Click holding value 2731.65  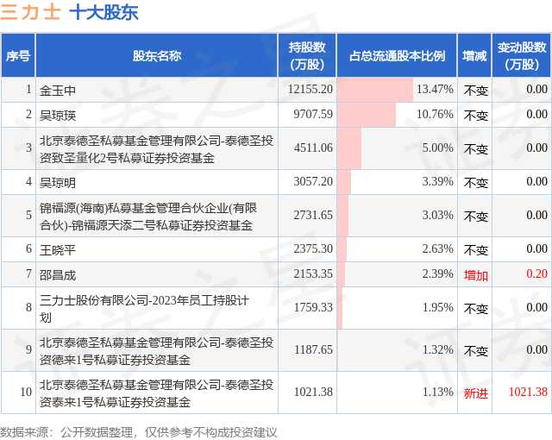(313, 215)
